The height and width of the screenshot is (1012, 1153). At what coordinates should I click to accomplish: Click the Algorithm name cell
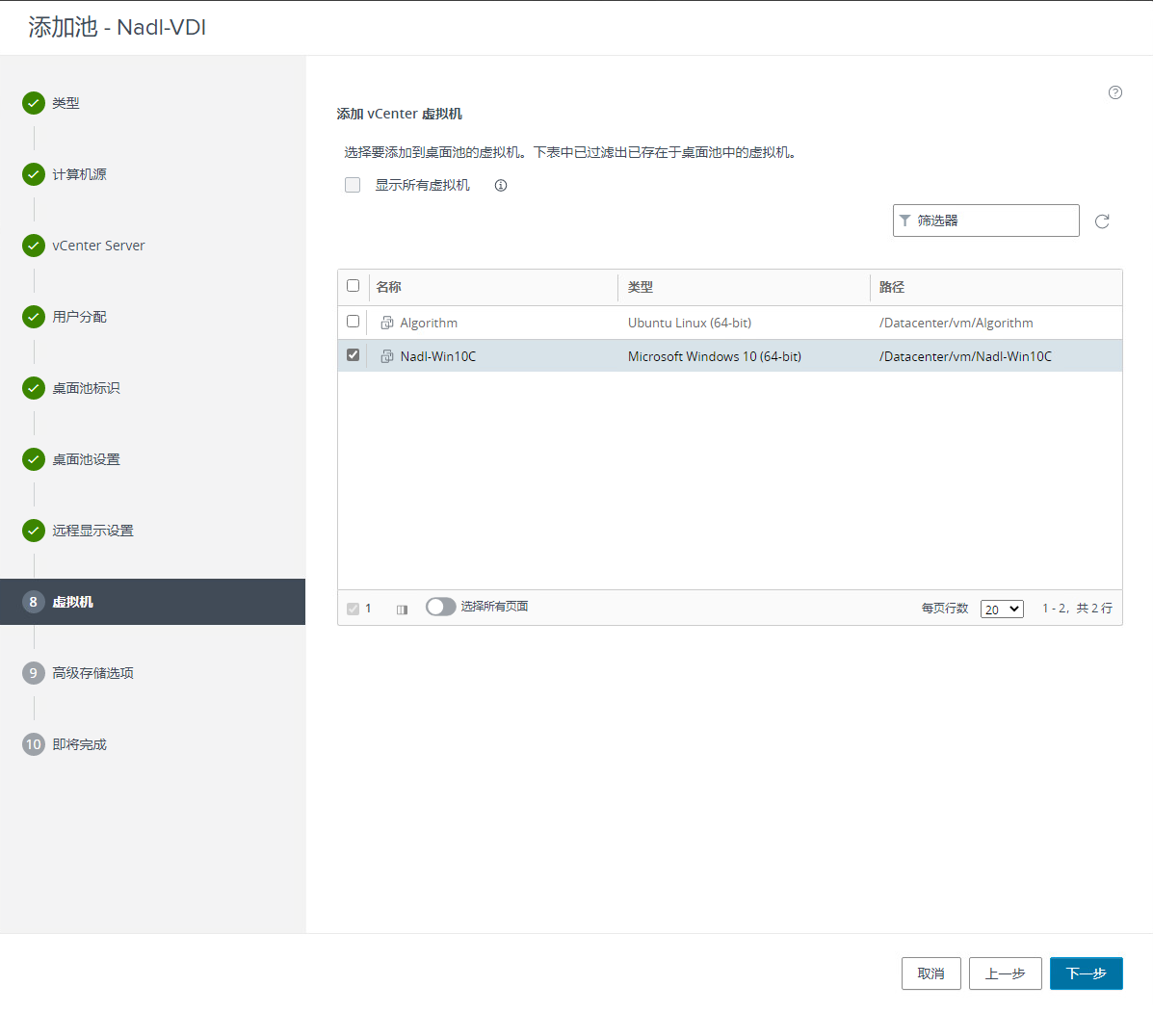[429, 323]
